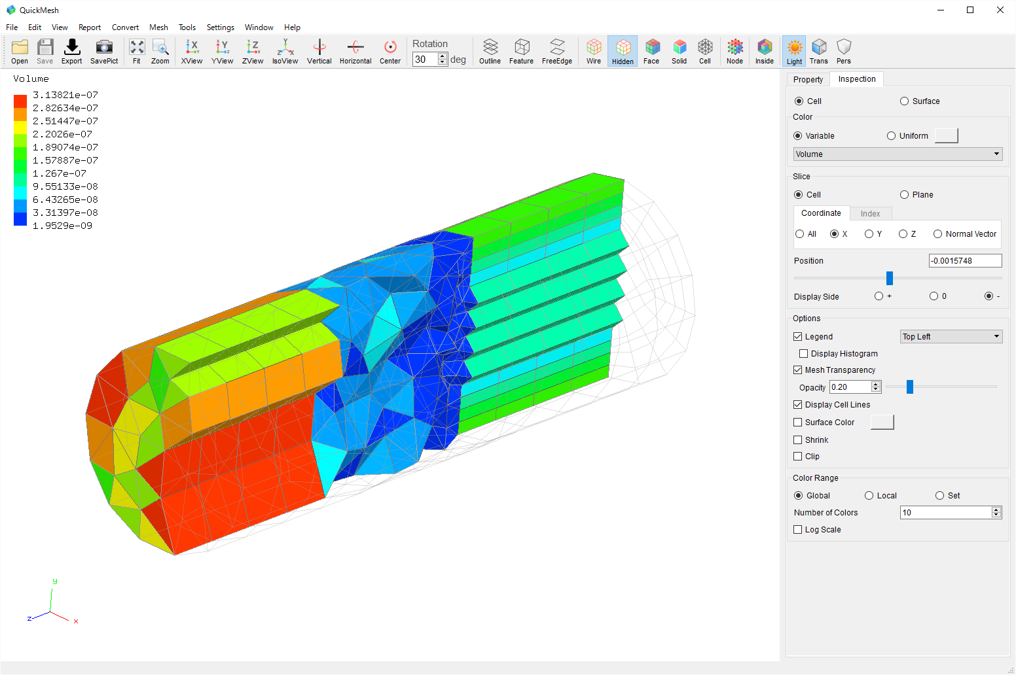Enable the Log Scale checkbox
This screenshot has height=675, width=1016.
(x=797, y=530)
